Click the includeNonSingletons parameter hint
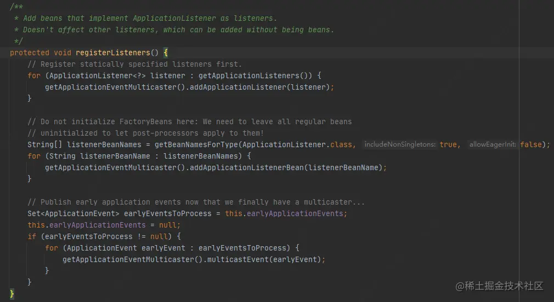554x302 pixels. pyautogui.click(x=400, y=144)
